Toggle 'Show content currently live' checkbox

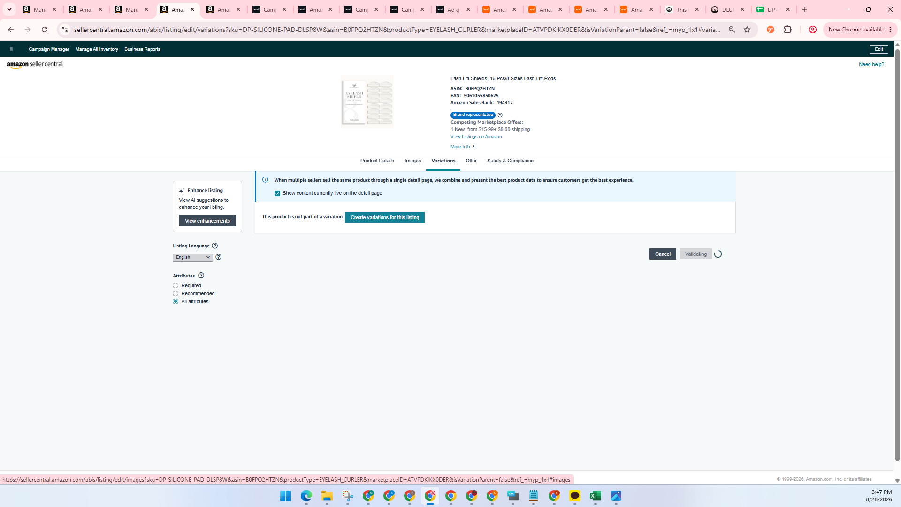click(x=277, y=193)
